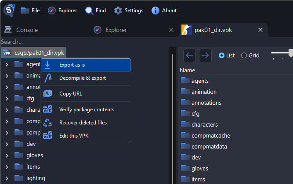Image resolution: width=293 pixels, height=184 pixels.
Task: Go back with the left arrow button
Action: 189,55
